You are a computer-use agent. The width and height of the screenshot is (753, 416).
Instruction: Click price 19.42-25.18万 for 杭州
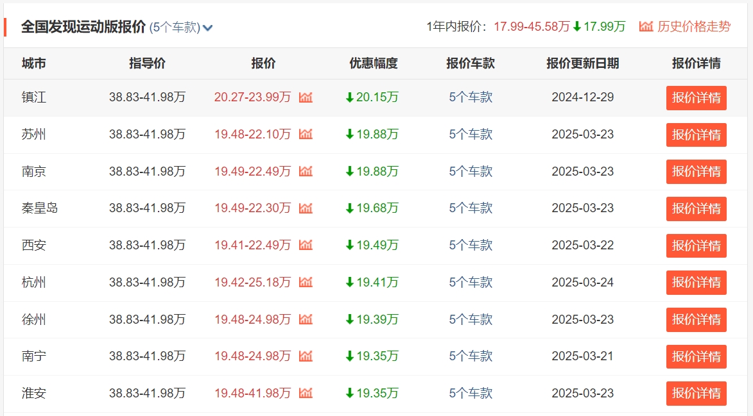252,282
